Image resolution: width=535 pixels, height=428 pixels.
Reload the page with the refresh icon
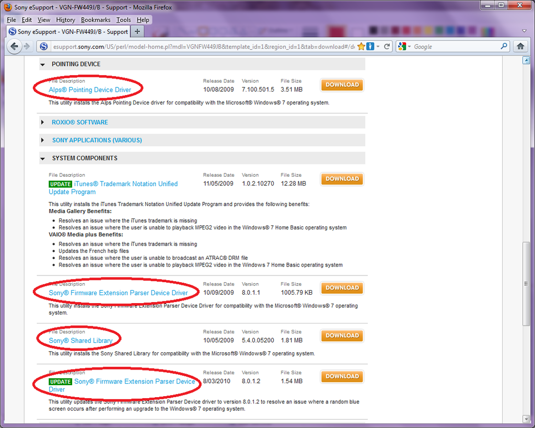pos(387,47)
